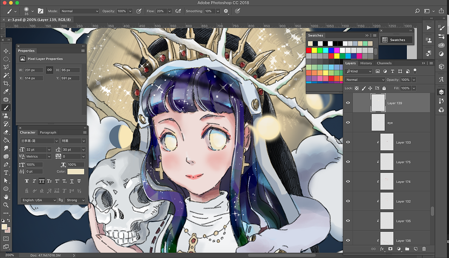Toggle the lock all layer button
Screen dimensions: 449x258
(x=384, y=88)
